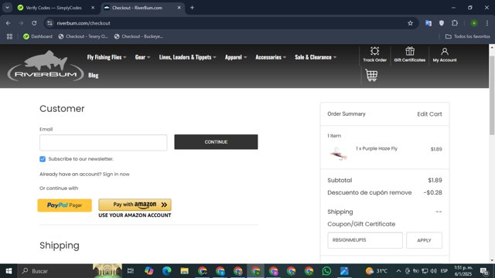Image resolution: width=495 pixels, height=278 pixels.
Task: Click APPLY coupon button
Action: pos(424,240)
